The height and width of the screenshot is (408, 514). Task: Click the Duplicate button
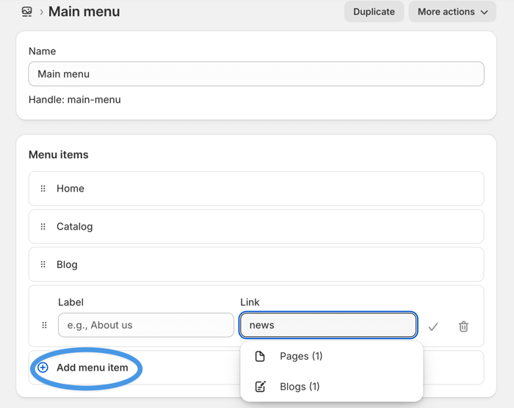pos(374,12)
